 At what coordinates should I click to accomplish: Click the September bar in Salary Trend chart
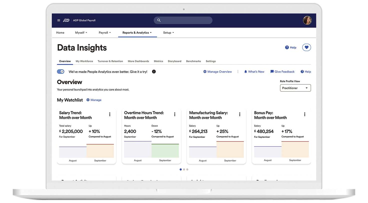click(100, 151)
